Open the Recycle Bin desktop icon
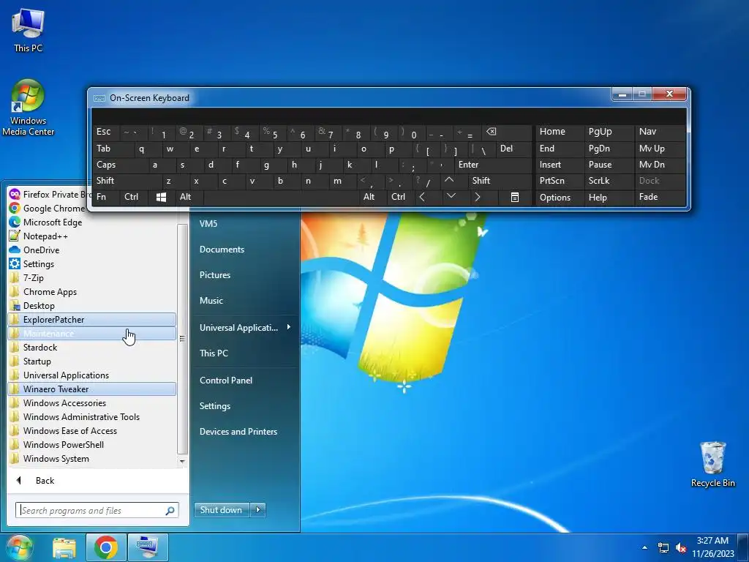The image size is (749, 562). tap(712, 464)
